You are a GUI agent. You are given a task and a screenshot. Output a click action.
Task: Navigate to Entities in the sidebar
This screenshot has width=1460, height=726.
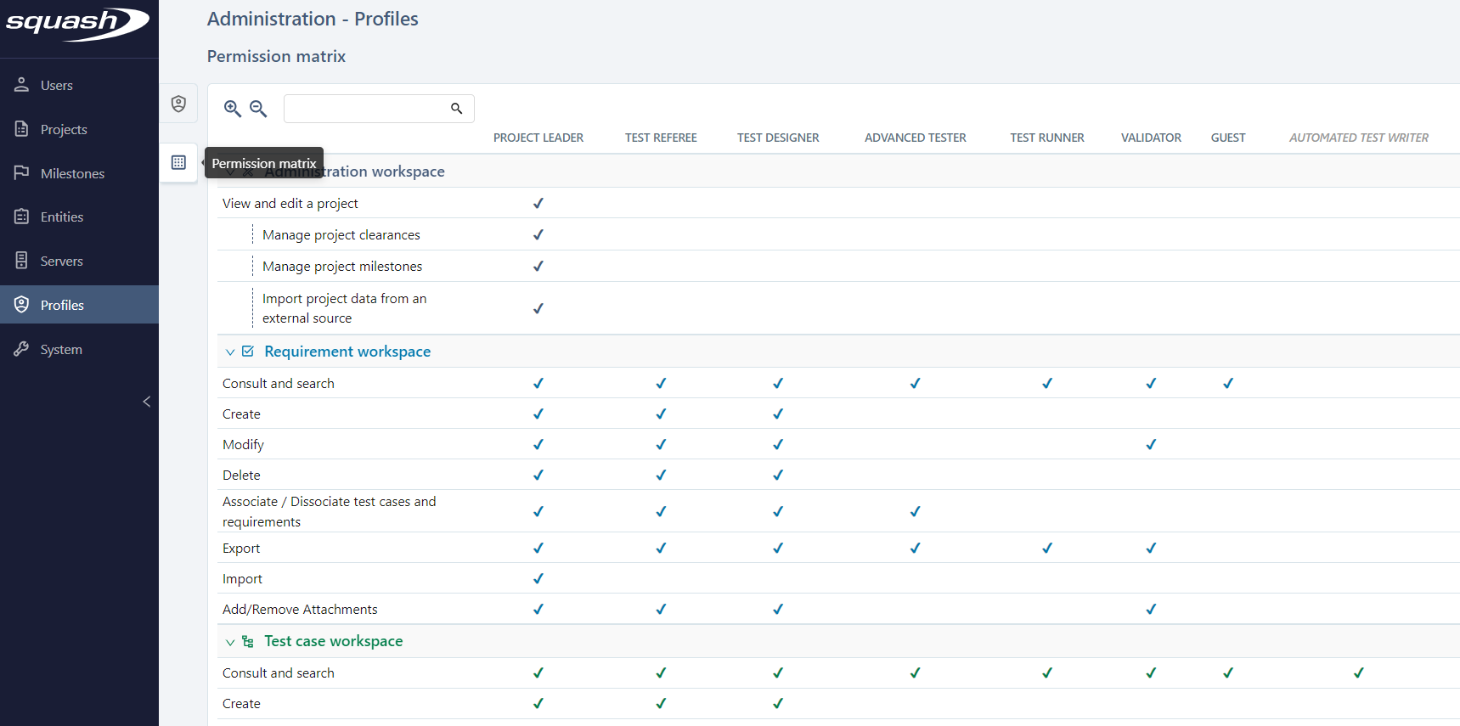pos(62,217)
